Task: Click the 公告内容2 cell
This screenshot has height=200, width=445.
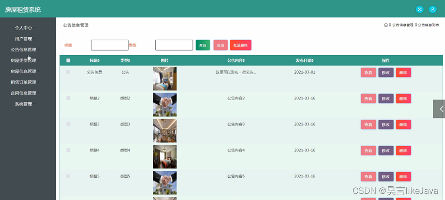Action: point(236,98)
